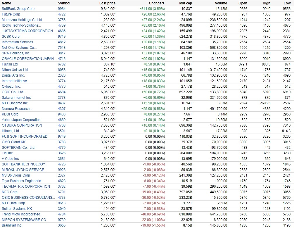Image resolution: width=294 pixels, height=228 pixels.
Task: Open Mamezou Holdings Co Ltd link
Action: tap(22, 20)
